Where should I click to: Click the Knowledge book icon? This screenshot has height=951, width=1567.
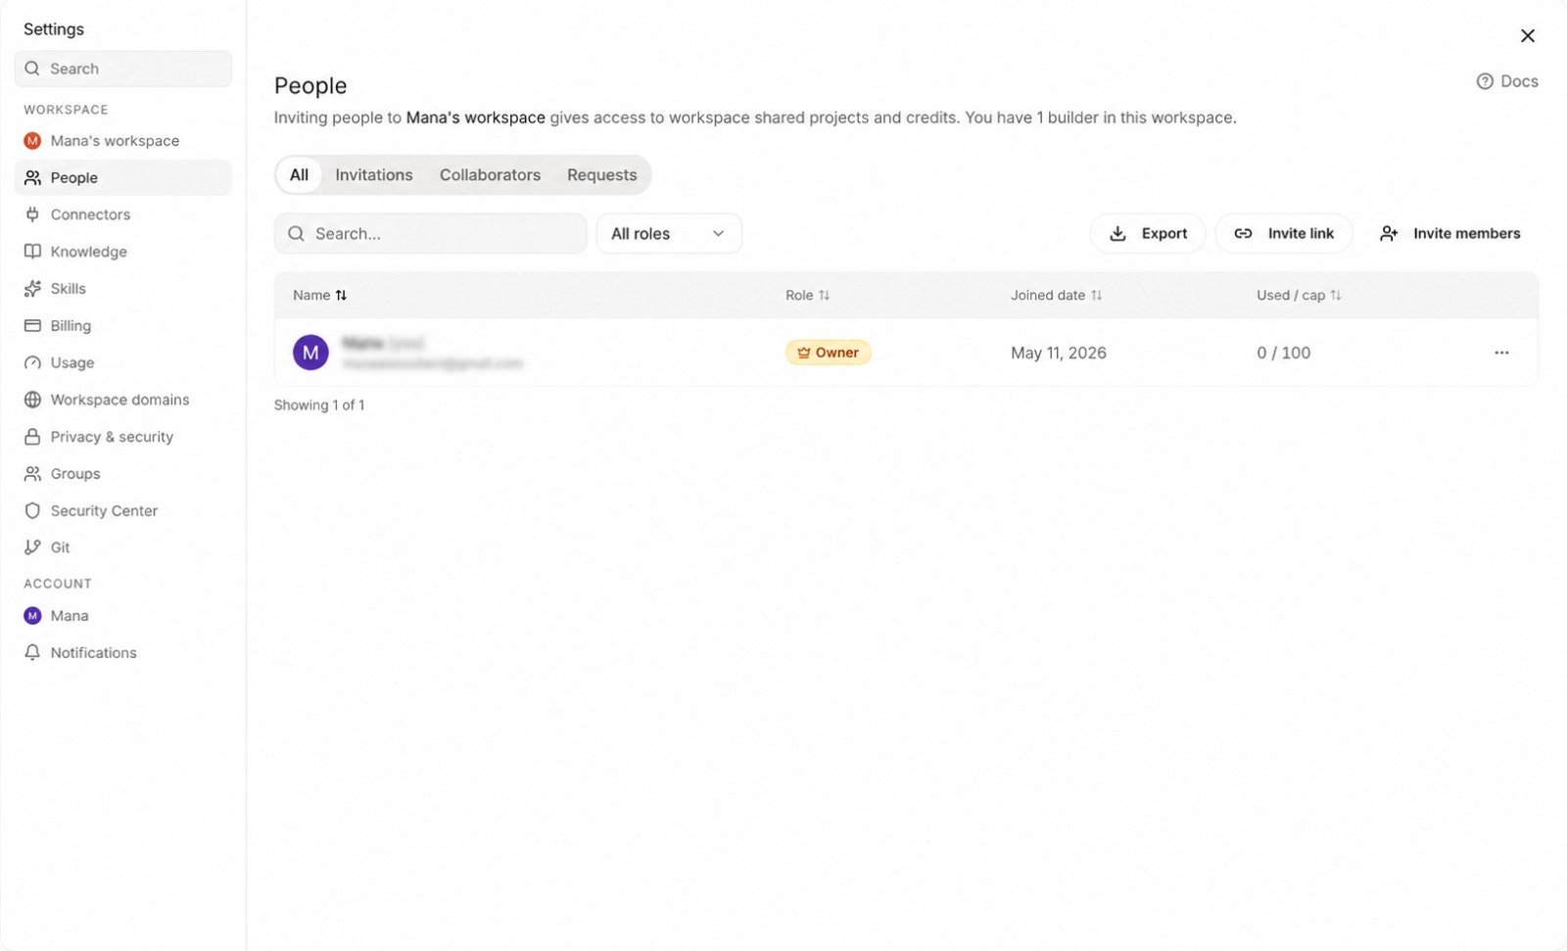click(32, 252)
